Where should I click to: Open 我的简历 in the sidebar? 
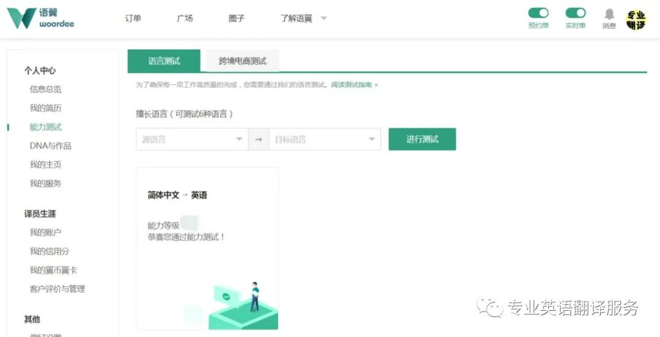(45, 108)
